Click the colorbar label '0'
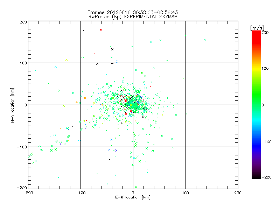This screenshot has width=280, height=210. [x=262, y=105]
